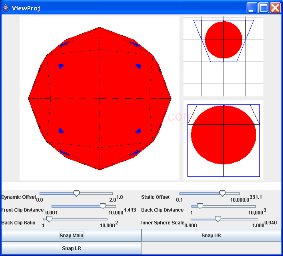The width and height of the screenshot is (283, 256).
Task: Click the Dynamic Offset label
Action: click(x=19, y=197)
